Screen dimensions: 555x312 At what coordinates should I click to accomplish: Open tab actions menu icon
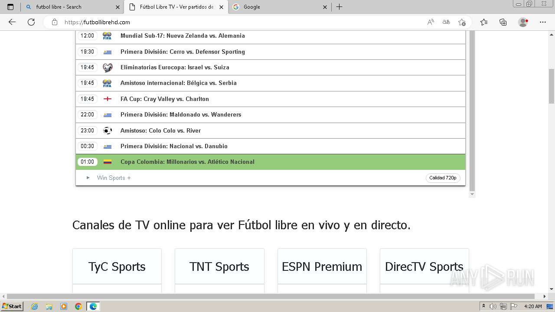pos(10,7)
